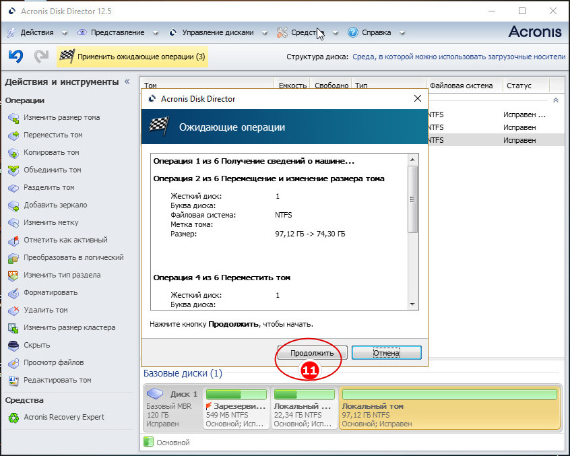Click the Изменить тип раздела MBR icon

pyautogui.click(x=13, y=275)
